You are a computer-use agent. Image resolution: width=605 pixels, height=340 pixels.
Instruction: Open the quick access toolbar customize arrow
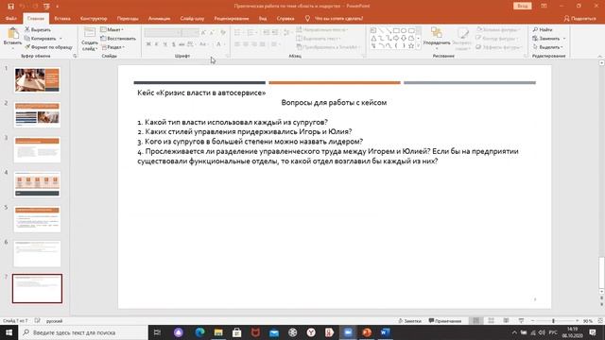(58, 7)
